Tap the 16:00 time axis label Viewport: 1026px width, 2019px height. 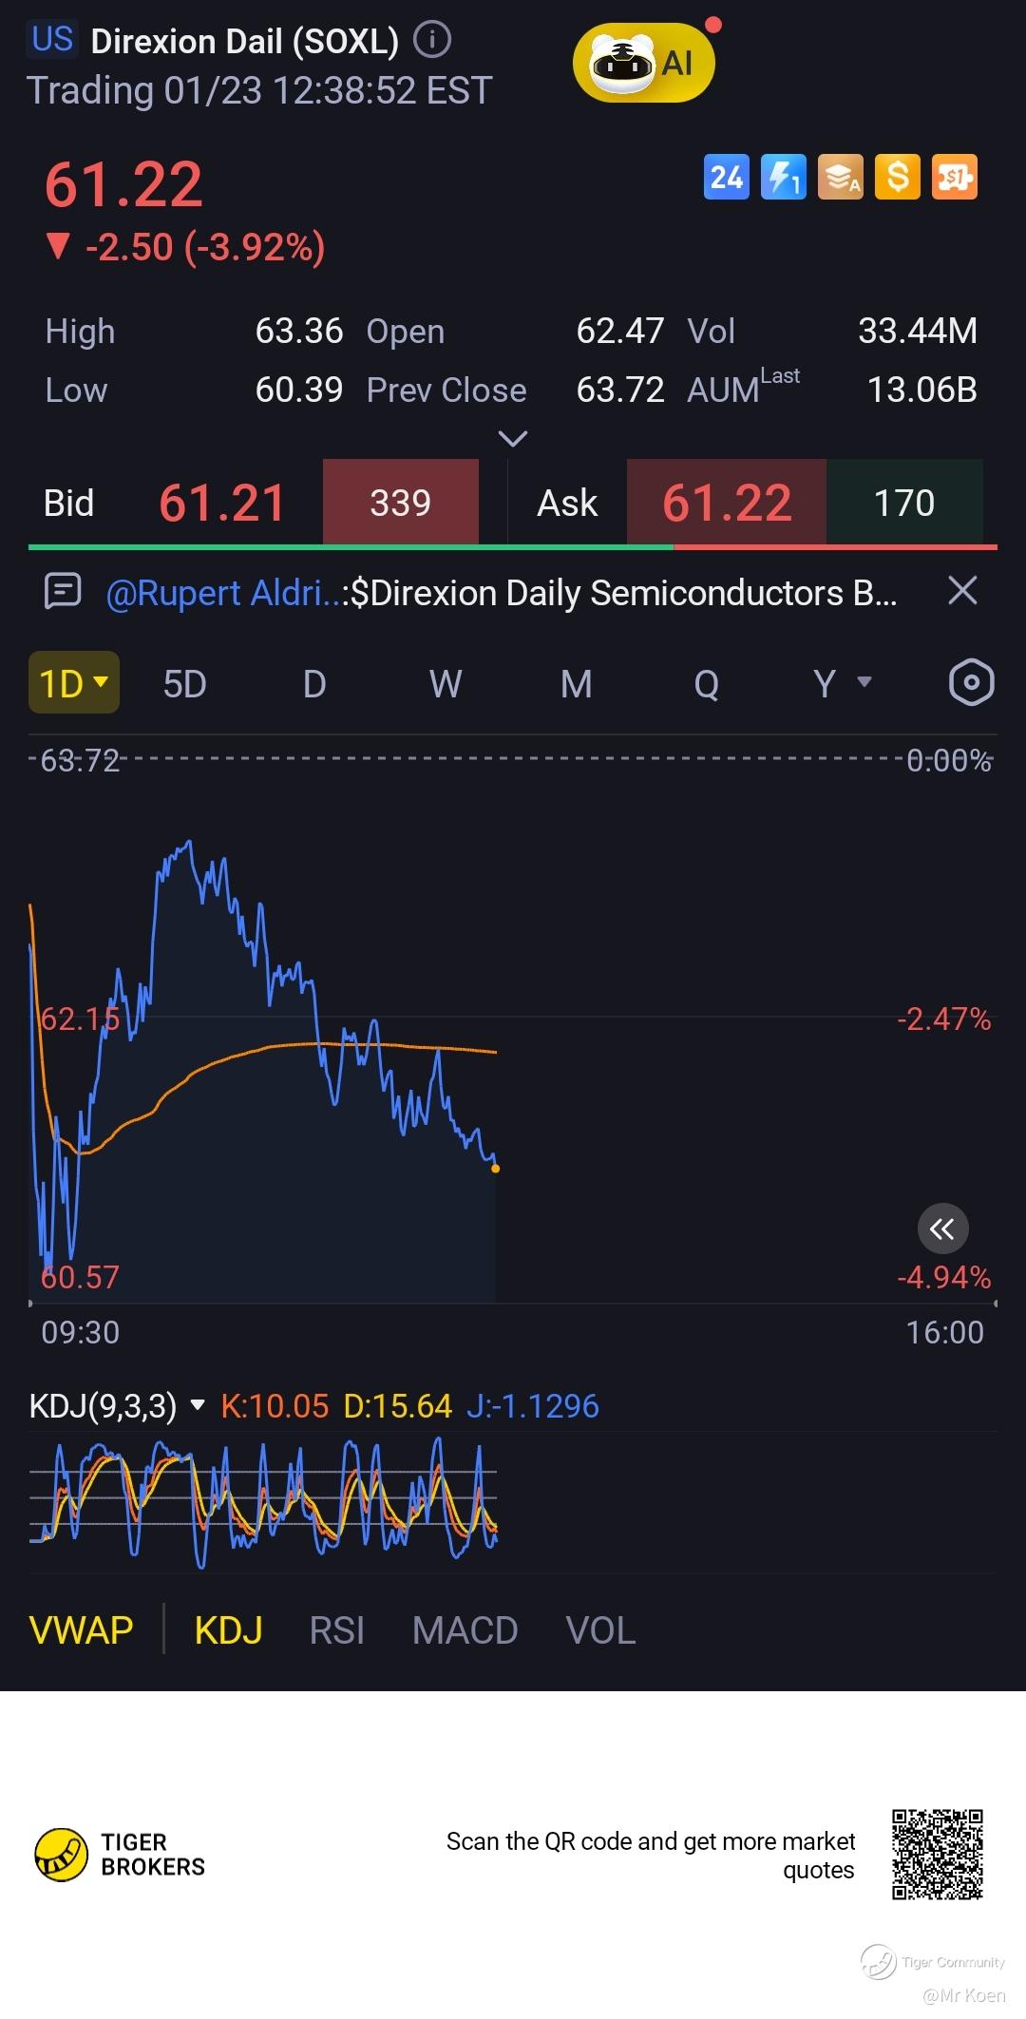944,1332
